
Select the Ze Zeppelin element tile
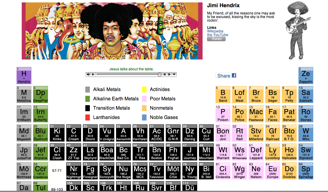pyautogui.click(x=306, y=76)
